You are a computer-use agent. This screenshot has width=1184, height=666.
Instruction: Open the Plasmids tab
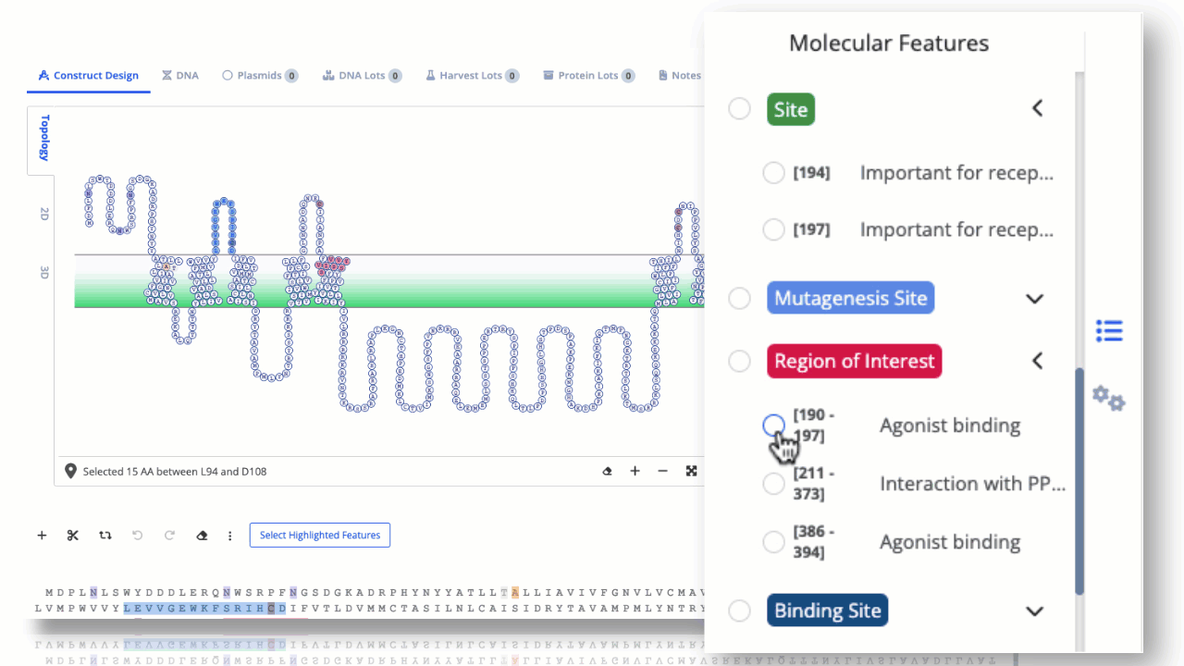tap(260, 75)
